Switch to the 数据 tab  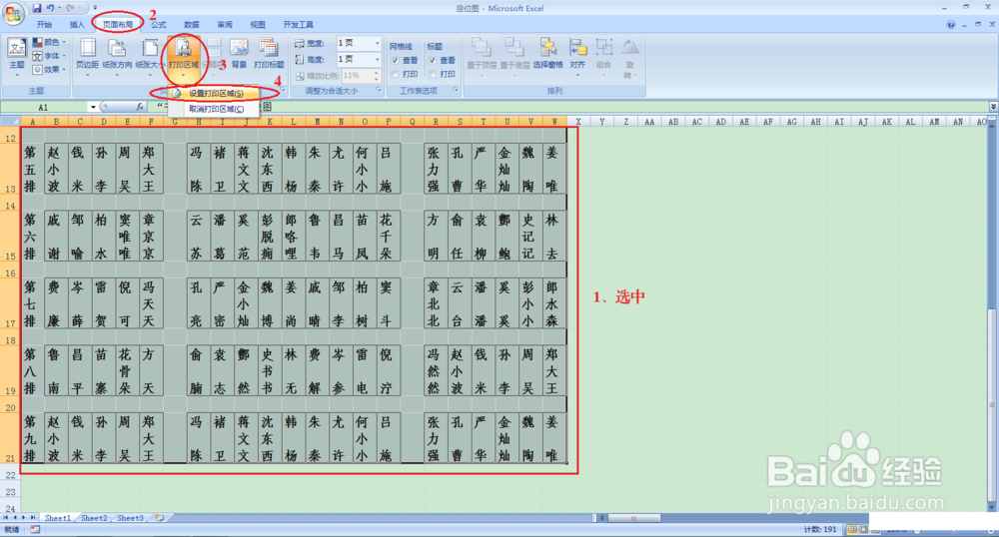pos(192,25)
